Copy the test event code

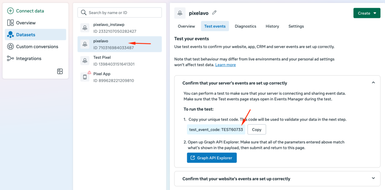[256, 129]
